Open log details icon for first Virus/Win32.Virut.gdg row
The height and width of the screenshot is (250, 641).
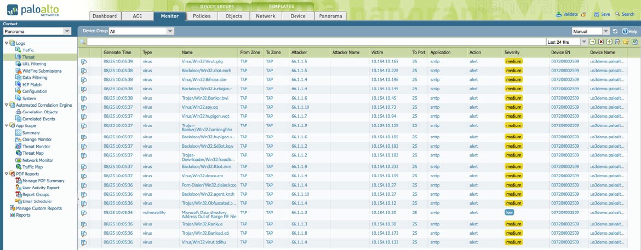[84, 62]
